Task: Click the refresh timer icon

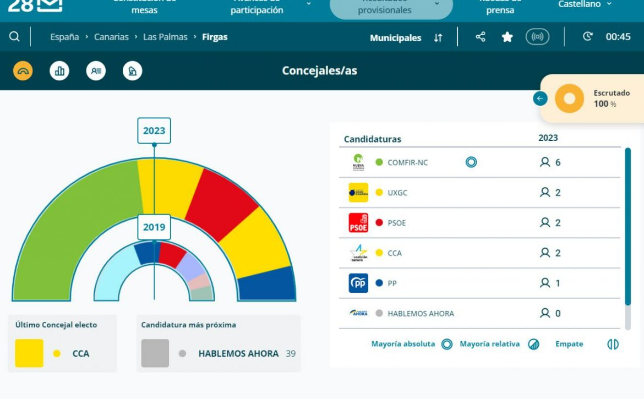Action: click(588, 36)
